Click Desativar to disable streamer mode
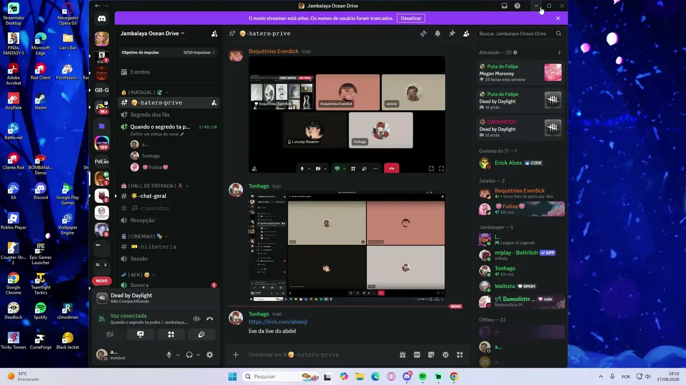686x385 pixels. pyautogui.click(x=411, y=18)
